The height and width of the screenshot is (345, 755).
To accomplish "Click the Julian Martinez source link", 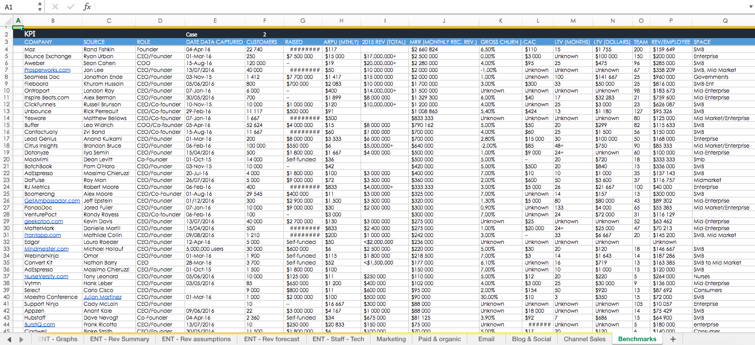I will 103,297.
